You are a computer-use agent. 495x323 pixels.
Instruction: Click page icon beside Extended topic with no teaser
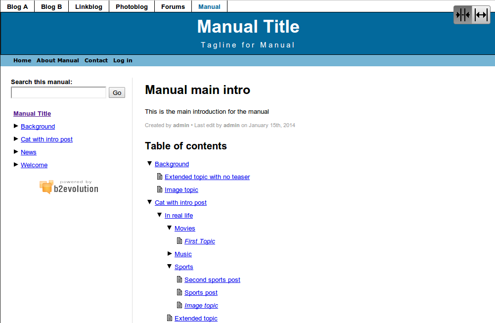tap(160, 177)
